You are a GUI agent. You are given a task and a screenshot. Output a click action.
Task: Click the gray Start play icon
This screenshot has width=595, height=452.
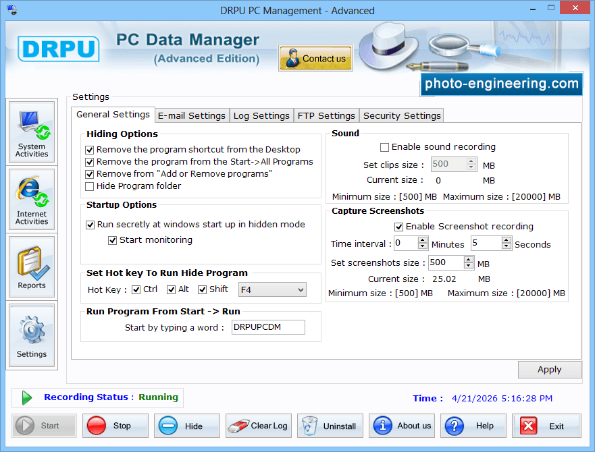click(25, 426)
